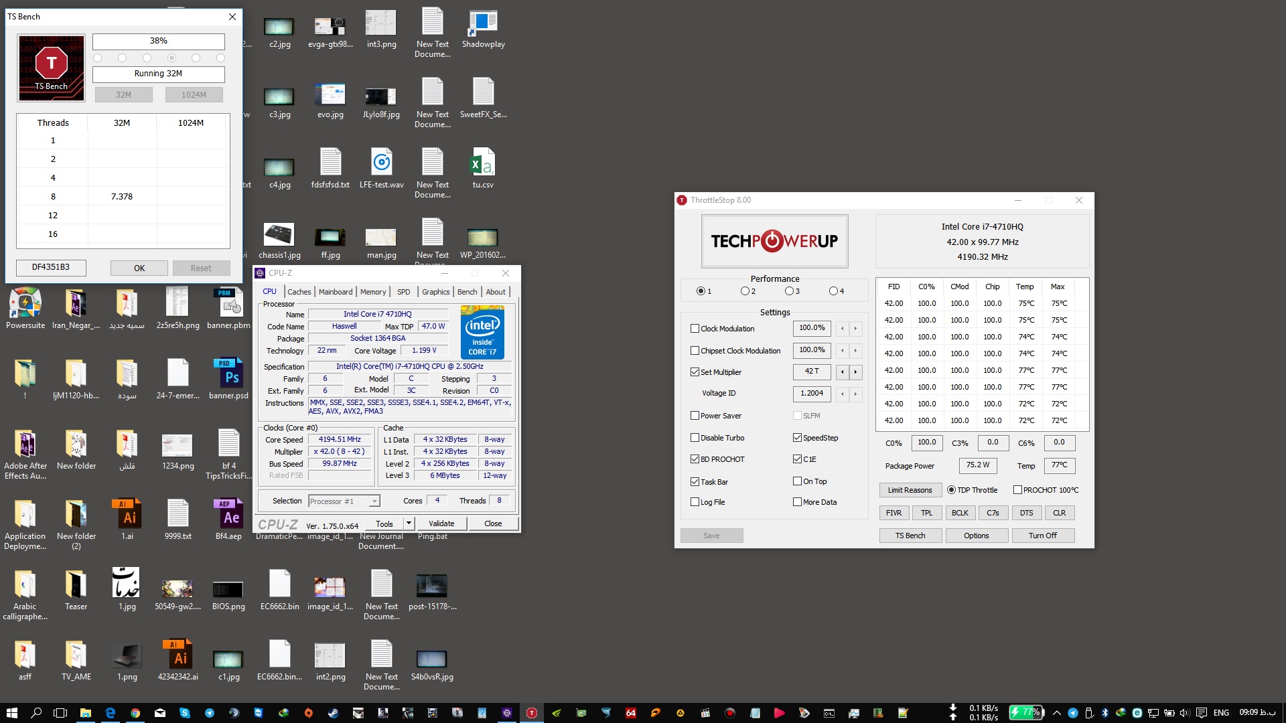Select Bf4.aep After Effects file

(x=228, y=519)
